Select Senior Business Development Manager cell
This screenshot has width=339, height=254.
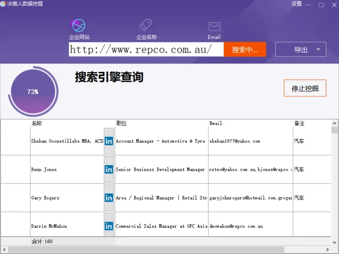pyautogui.click(x=161, y=169)
